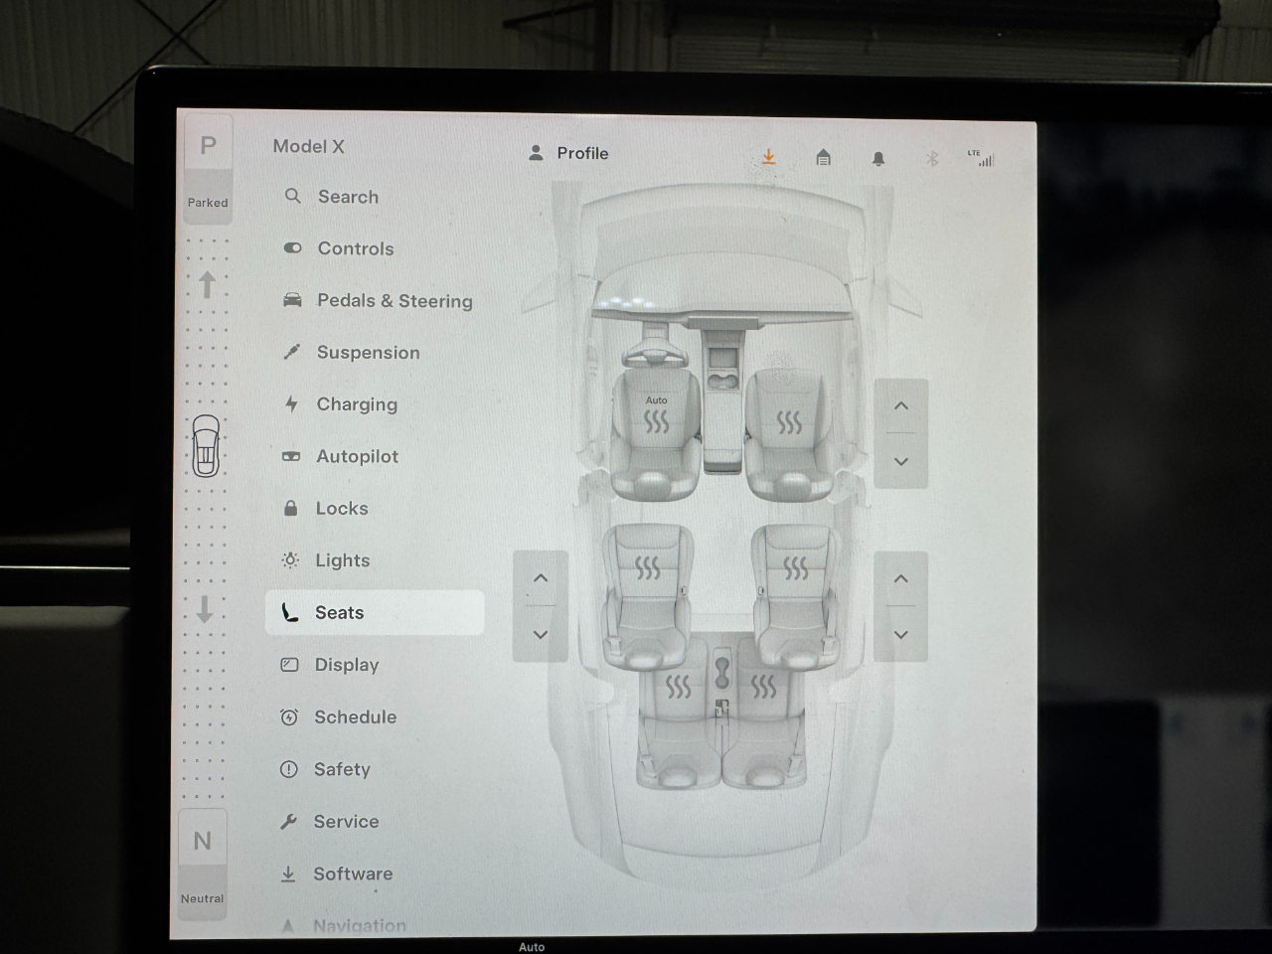The height and width of the screenshot is (954, 1272).
Task: Toggle second-row left seat heater
Action: click(647, 568)
